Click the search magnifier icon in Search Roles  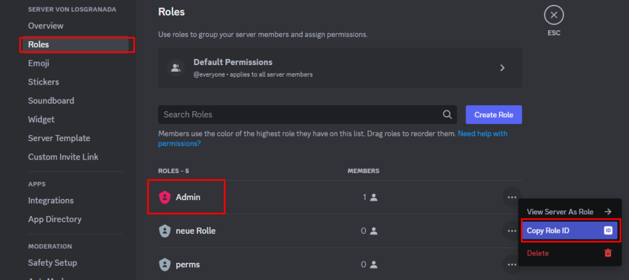coord(447,115)
